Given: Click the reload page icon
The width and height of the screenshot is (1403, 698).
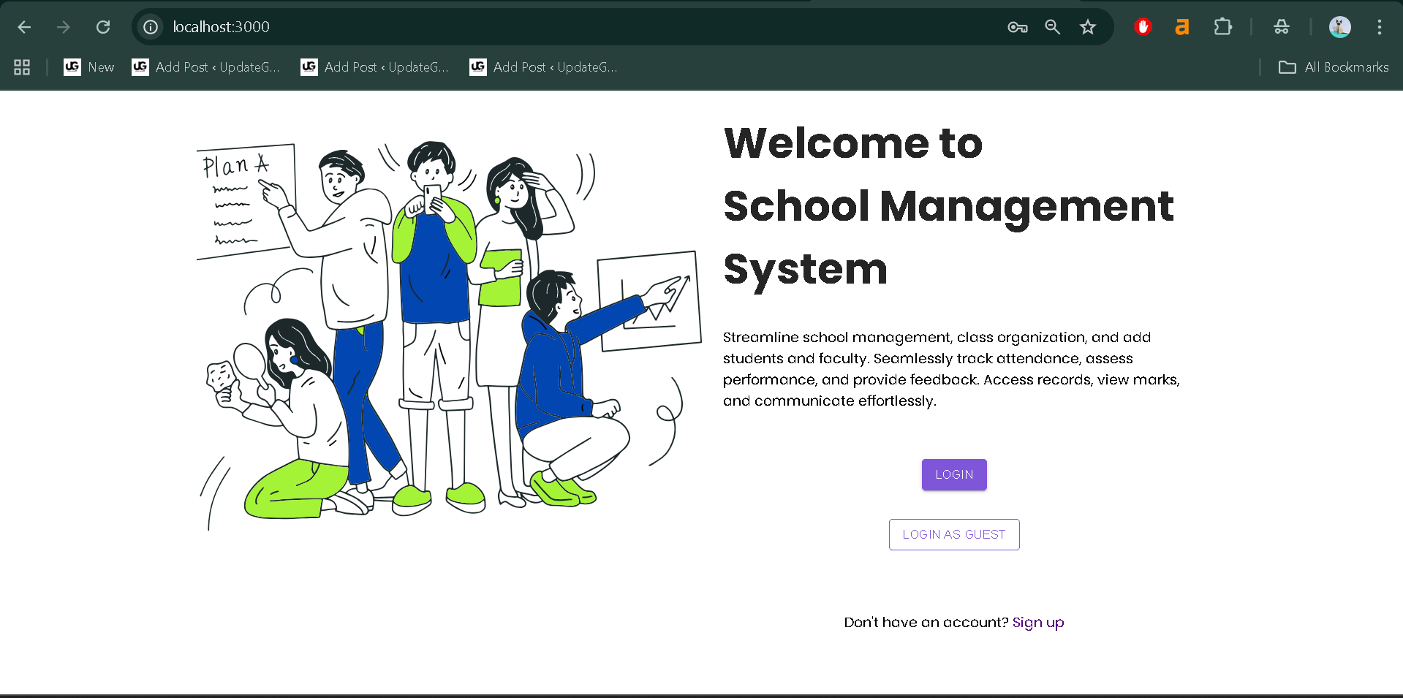Looking at the screenshot, I should [103, 26].
